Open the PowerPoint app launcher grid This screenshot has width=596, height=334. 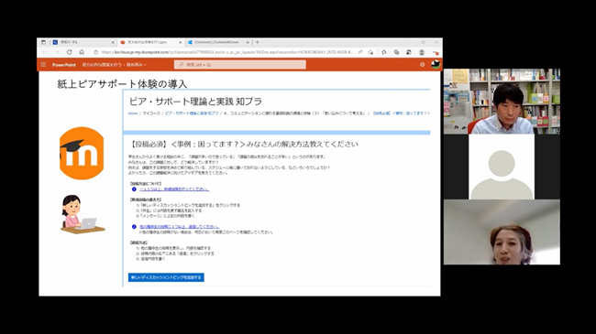pyautogui.click(x=43, y=65)
